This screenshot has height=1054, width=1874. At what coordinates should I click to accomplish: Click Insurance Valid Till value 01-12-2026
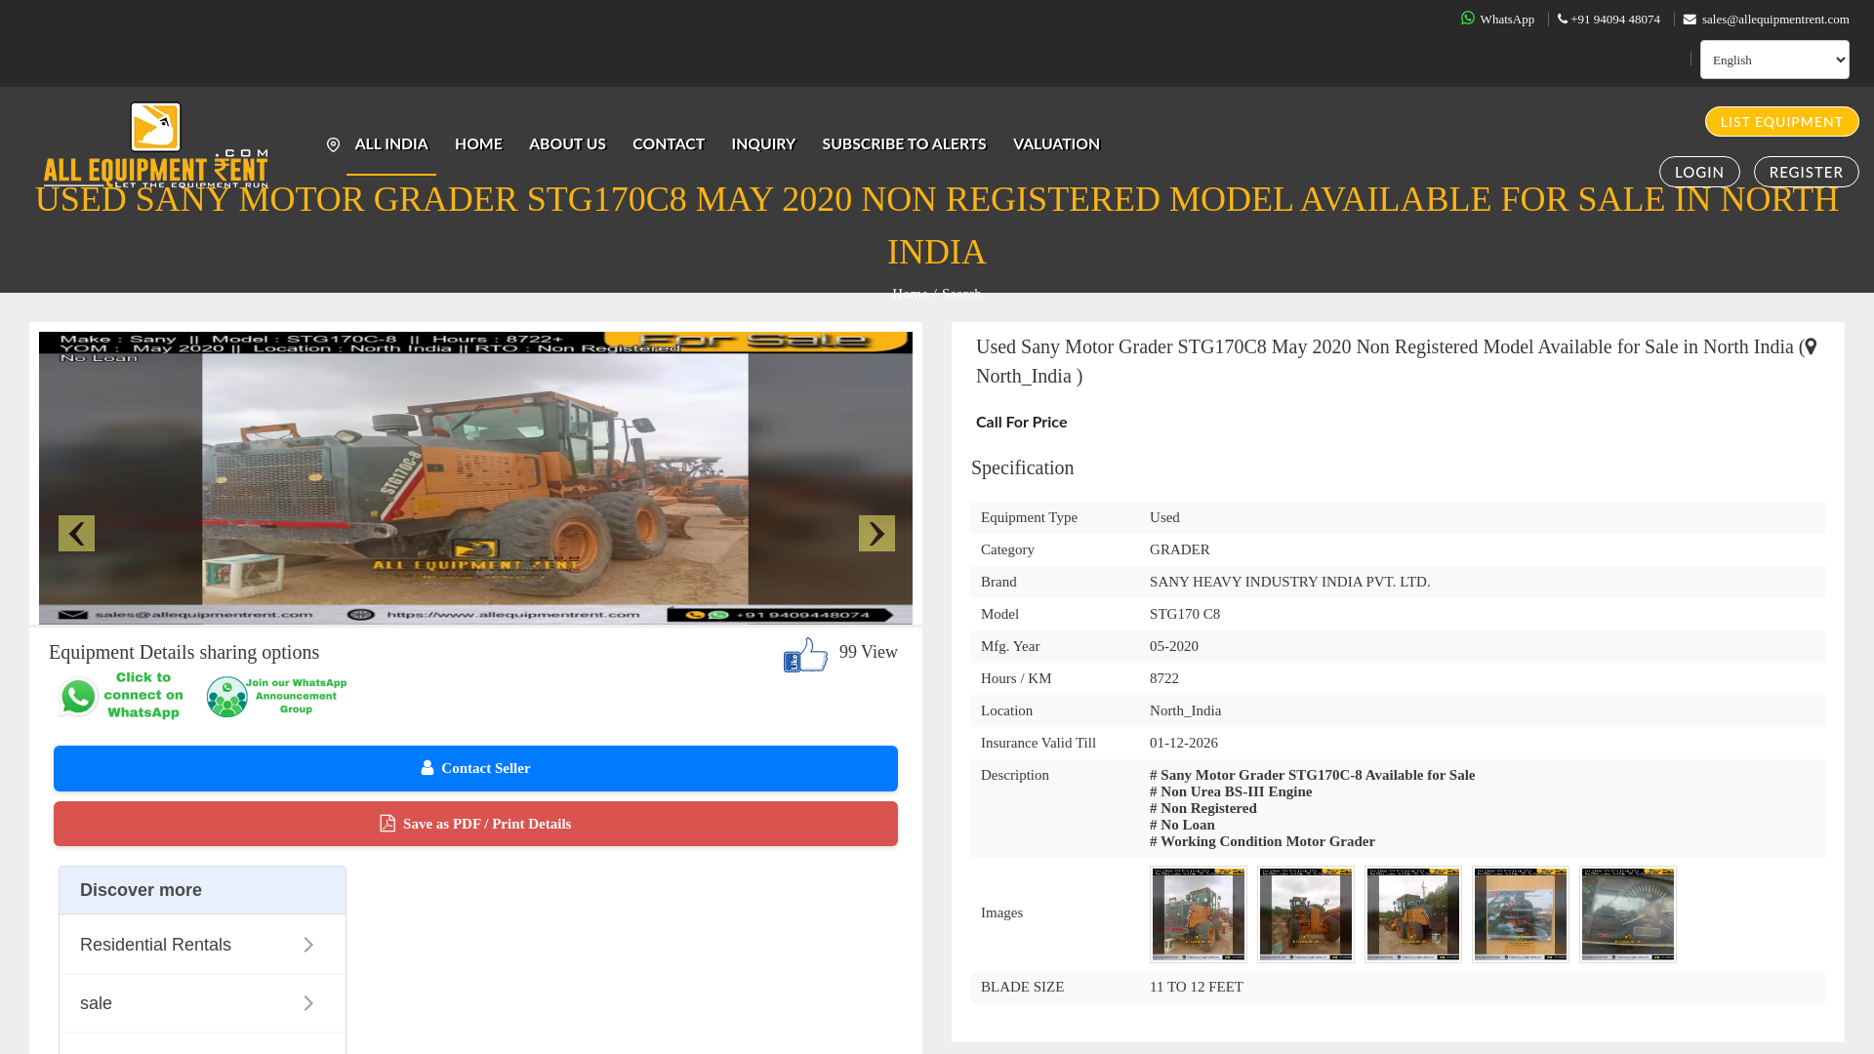[x=1184, y=743]
